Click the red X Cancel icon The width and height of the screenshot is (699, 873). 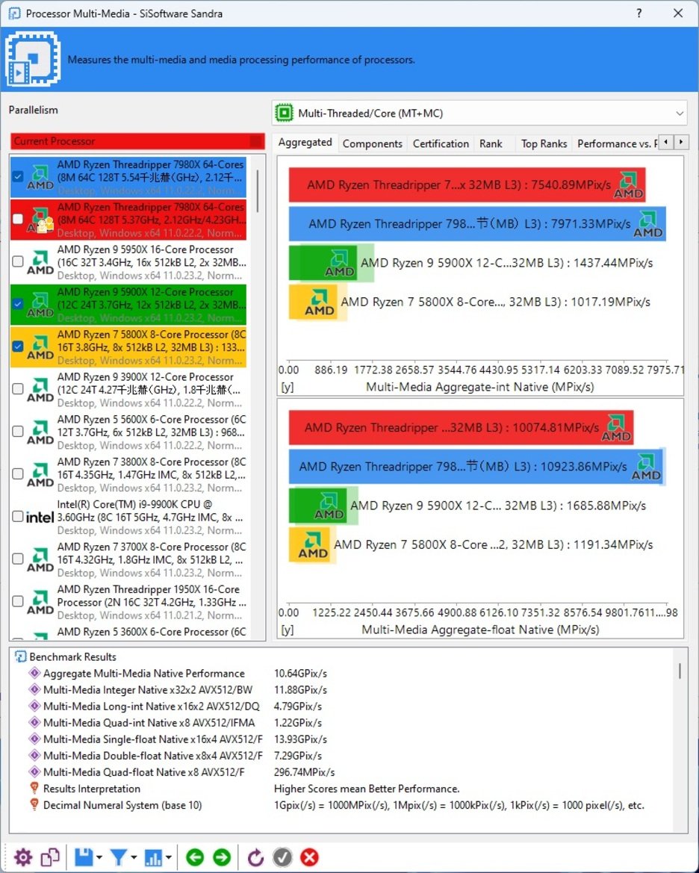pos(310,857)
